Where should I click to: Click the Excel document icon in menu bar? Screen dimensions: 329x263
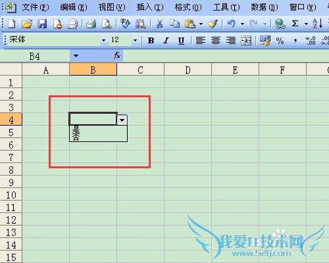point(11,7)
